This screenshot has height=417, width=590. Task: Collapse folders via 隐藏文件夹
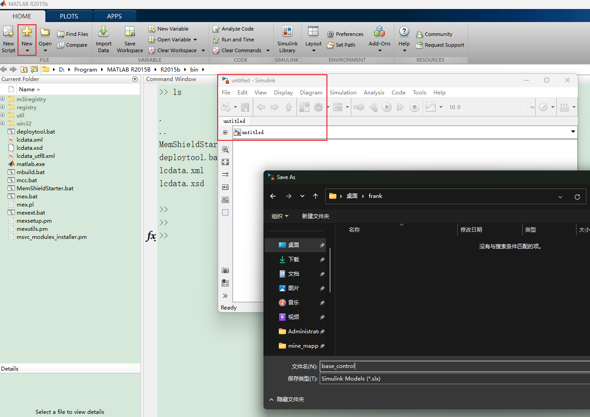tap(286, 399)
